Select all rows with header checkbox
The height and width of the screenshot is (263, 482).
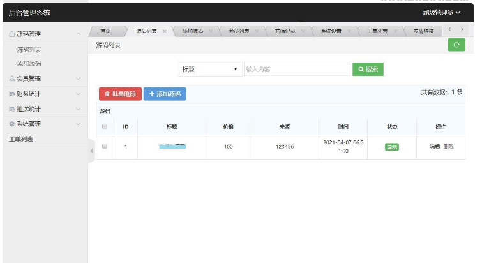(x=105, y=126)
